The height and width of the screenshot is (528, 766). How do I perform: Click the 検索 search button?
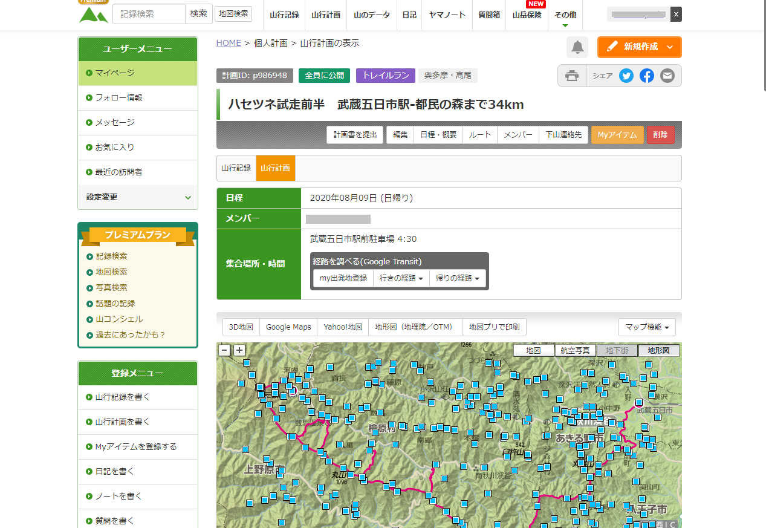[198, 14]
